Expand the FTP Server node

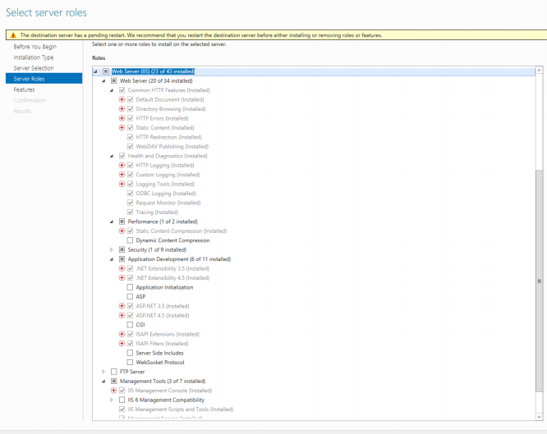coord(103,372)
